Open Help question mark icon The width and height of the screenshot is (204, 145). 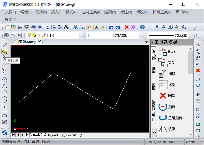point(142,27)
